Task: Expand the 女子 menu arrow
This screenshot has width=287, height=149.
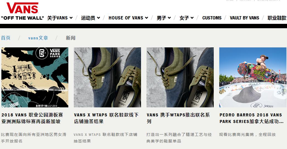Action: pos(192,18)
